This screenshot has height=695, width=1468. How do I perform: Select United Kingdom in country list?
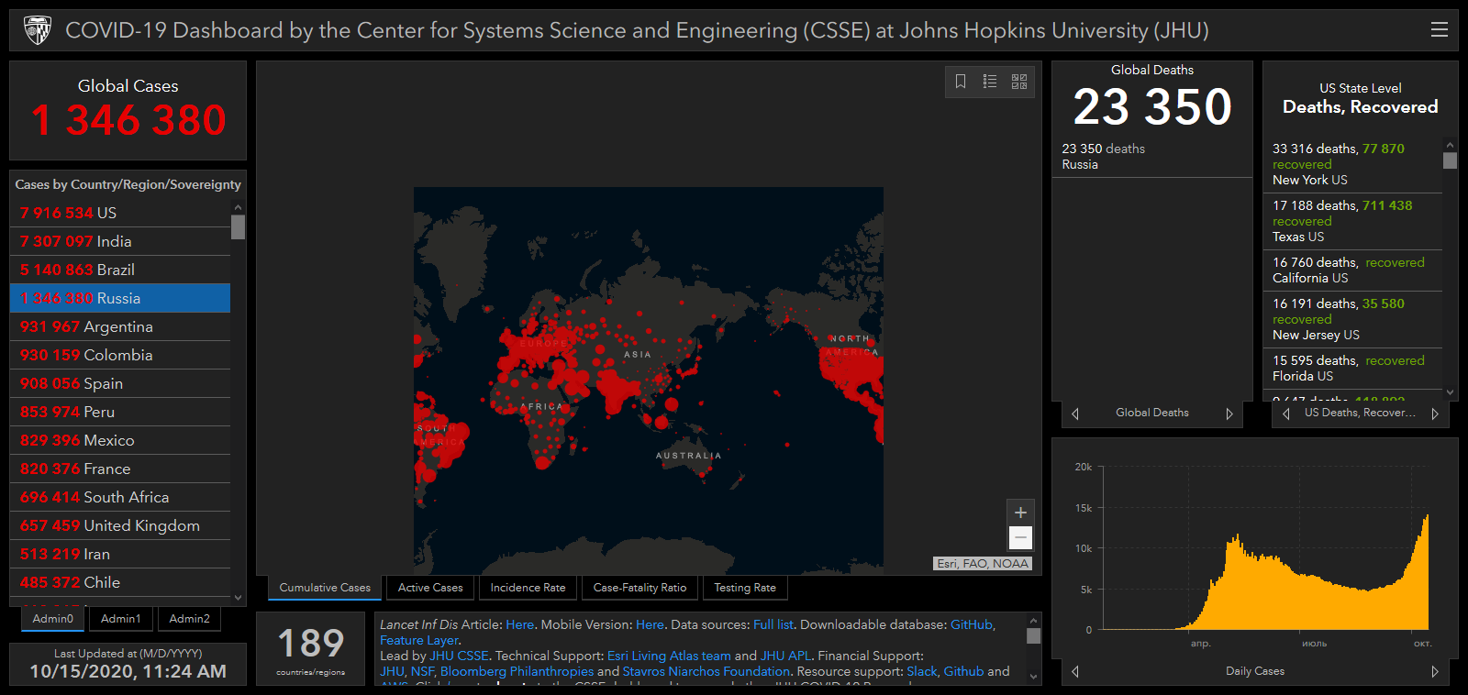(x=120, y=525)
